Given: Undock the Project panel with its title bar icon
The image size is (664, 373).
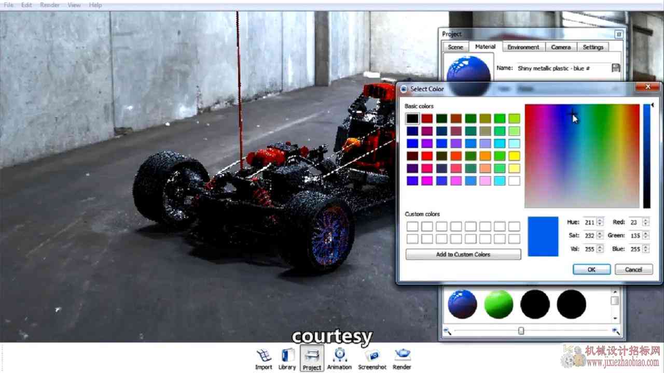Looking at the screenshot, I should (618, 34).
